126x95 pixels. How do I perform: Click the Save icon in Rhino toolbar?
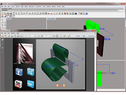pyautogui.click(x=8, y=13)
